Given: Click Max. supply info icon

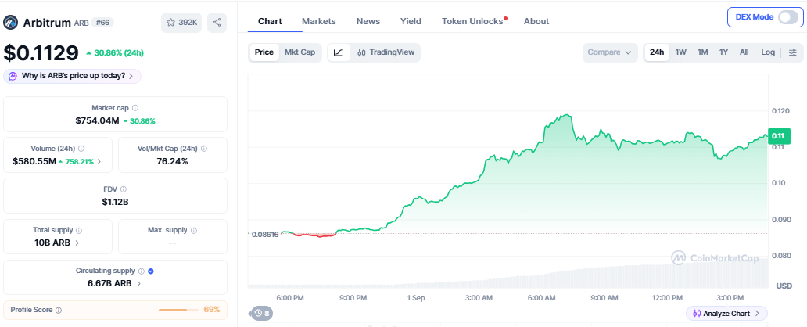Looking at the screenshot, I should pyautogui.click(x=193, y=230).
